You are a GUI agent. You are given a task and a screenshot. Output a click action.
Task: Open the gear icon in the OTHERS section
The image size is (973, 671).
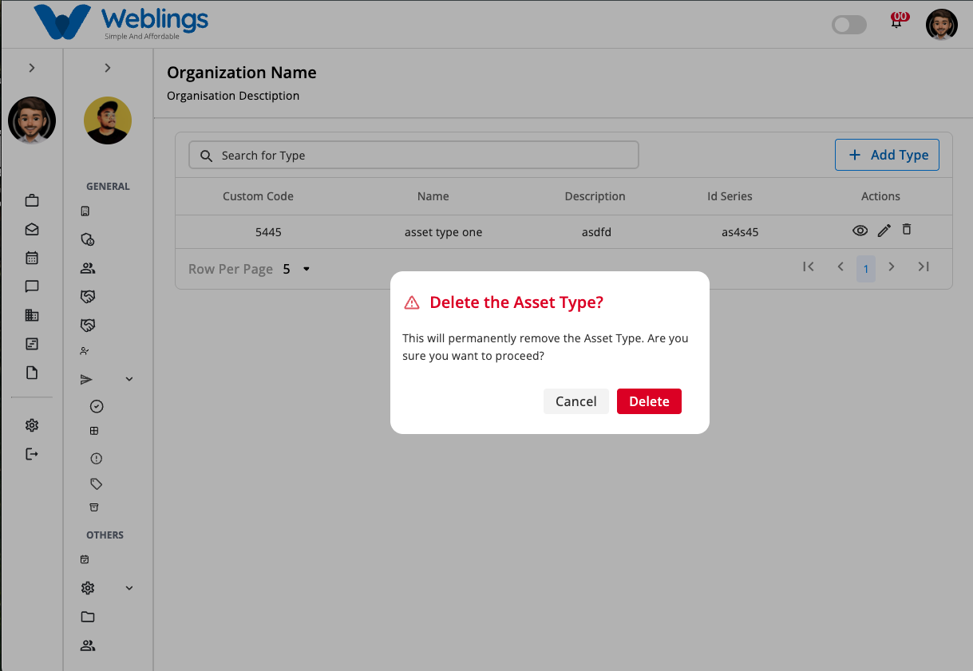click(88, 588)
